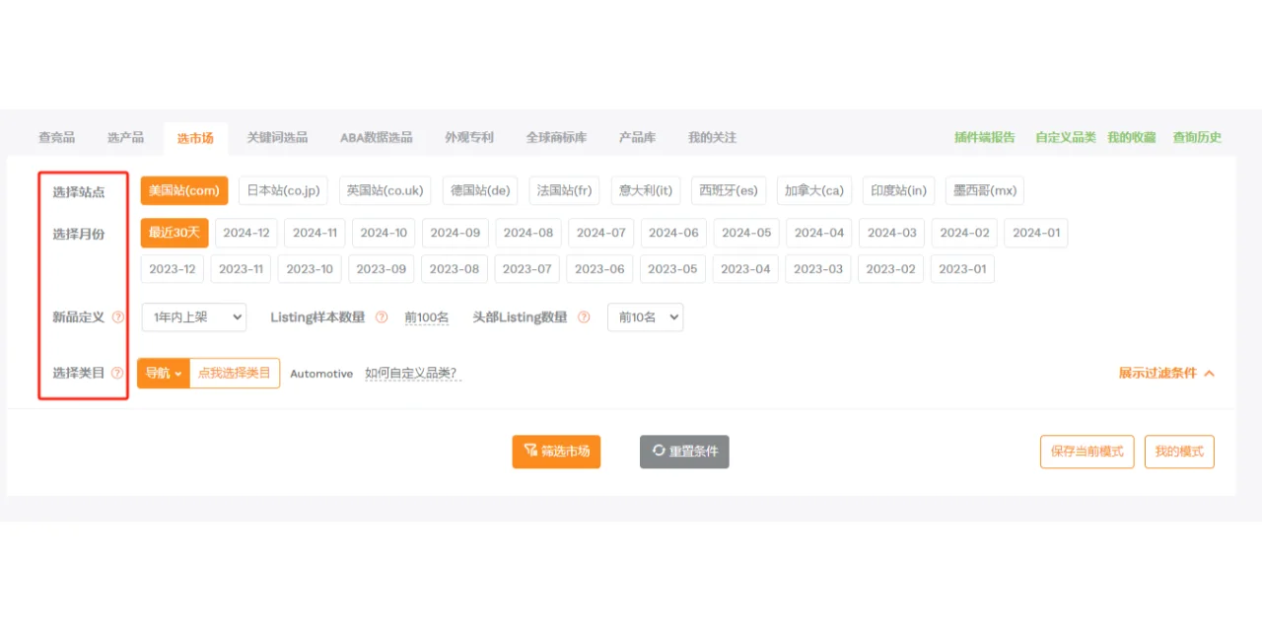Screen dimensions: 1262x630
Task: Choose month 2023-01
Action: coord(962,269)
